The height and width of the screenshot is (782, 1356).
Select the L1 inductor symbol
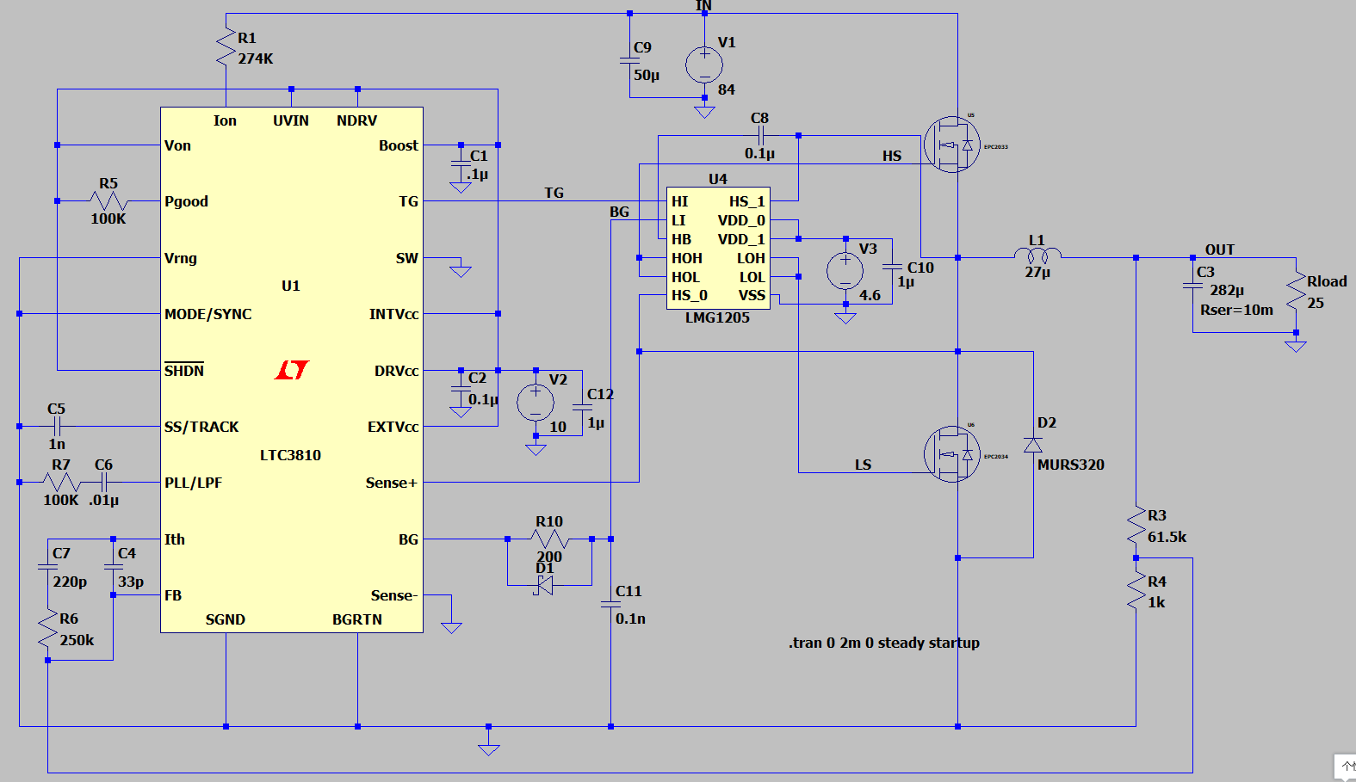(1037, 256)
